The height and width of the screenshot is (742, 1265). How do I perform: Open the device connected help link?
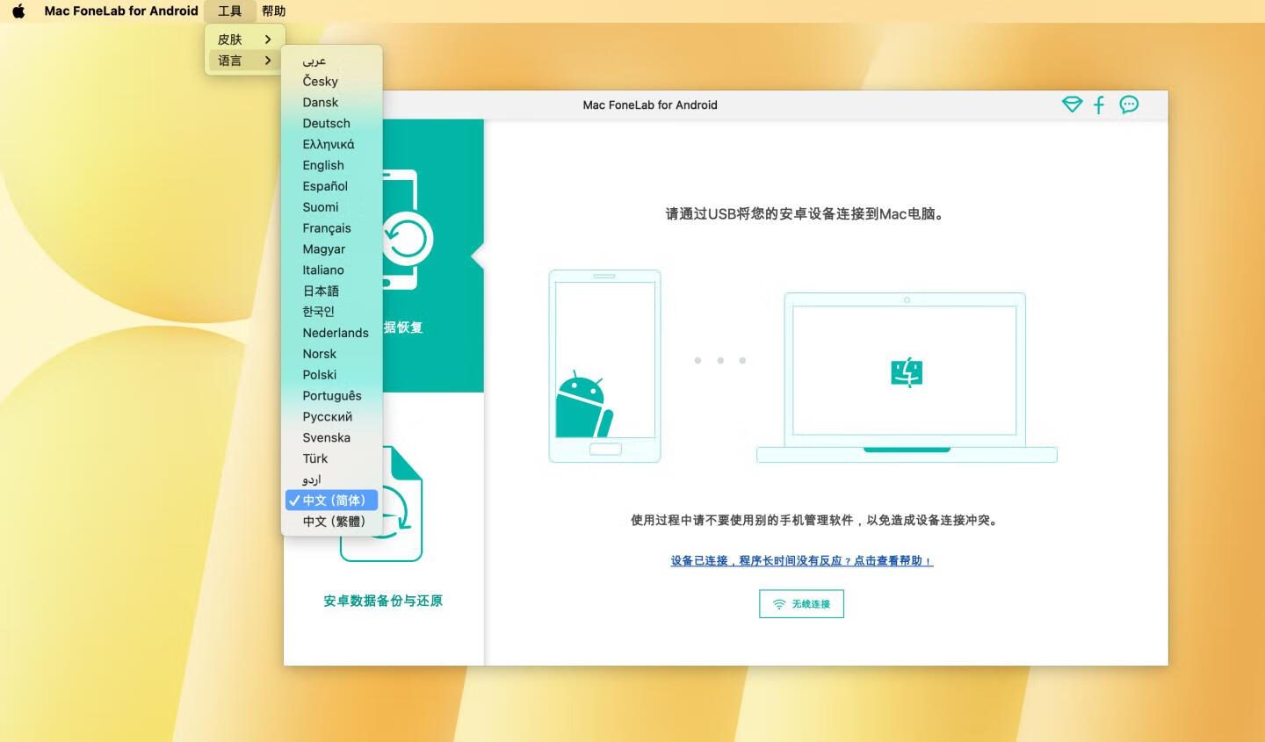(x=801, y=561)
